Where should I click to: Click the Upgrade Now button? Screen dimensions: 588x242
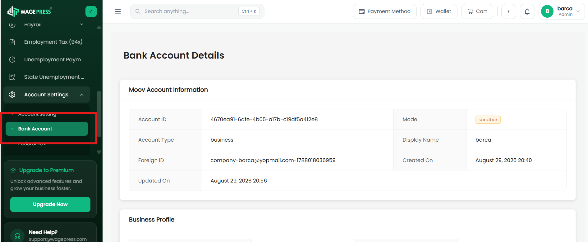pos(50,205)
